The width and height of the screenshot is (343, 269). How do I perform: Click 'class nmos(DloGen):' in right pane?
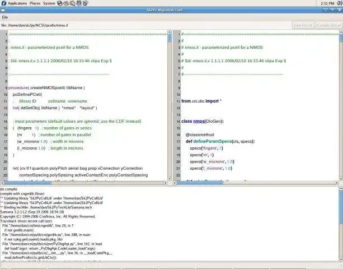(203, 122)
